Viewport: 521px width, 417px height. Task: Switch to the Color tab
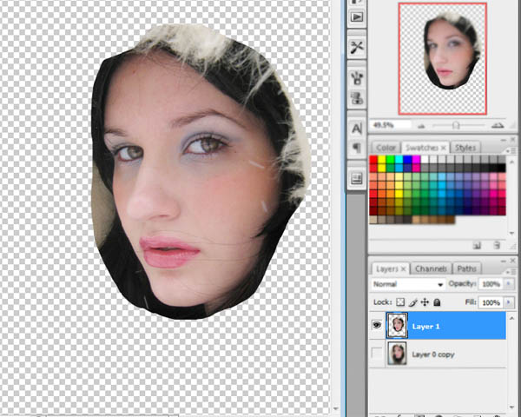pyautogui.click(x=385, y=149)
